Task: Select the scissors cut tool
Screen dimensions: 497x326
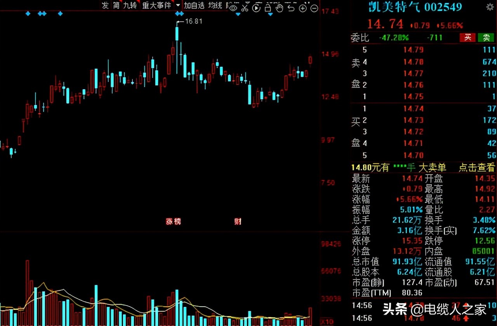Action: pyautogui.click(x=245, y=8)
